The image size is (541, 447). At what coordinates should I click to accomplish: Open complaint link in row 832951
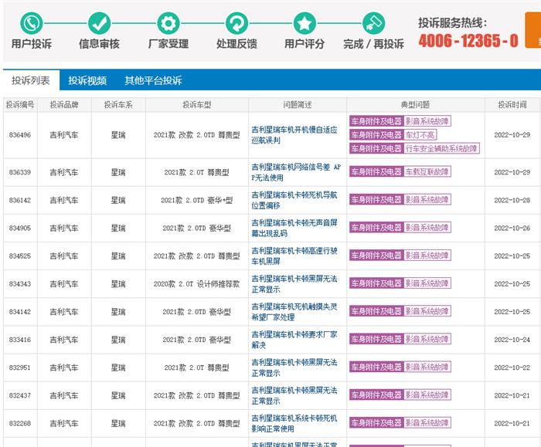coord(294,367)
